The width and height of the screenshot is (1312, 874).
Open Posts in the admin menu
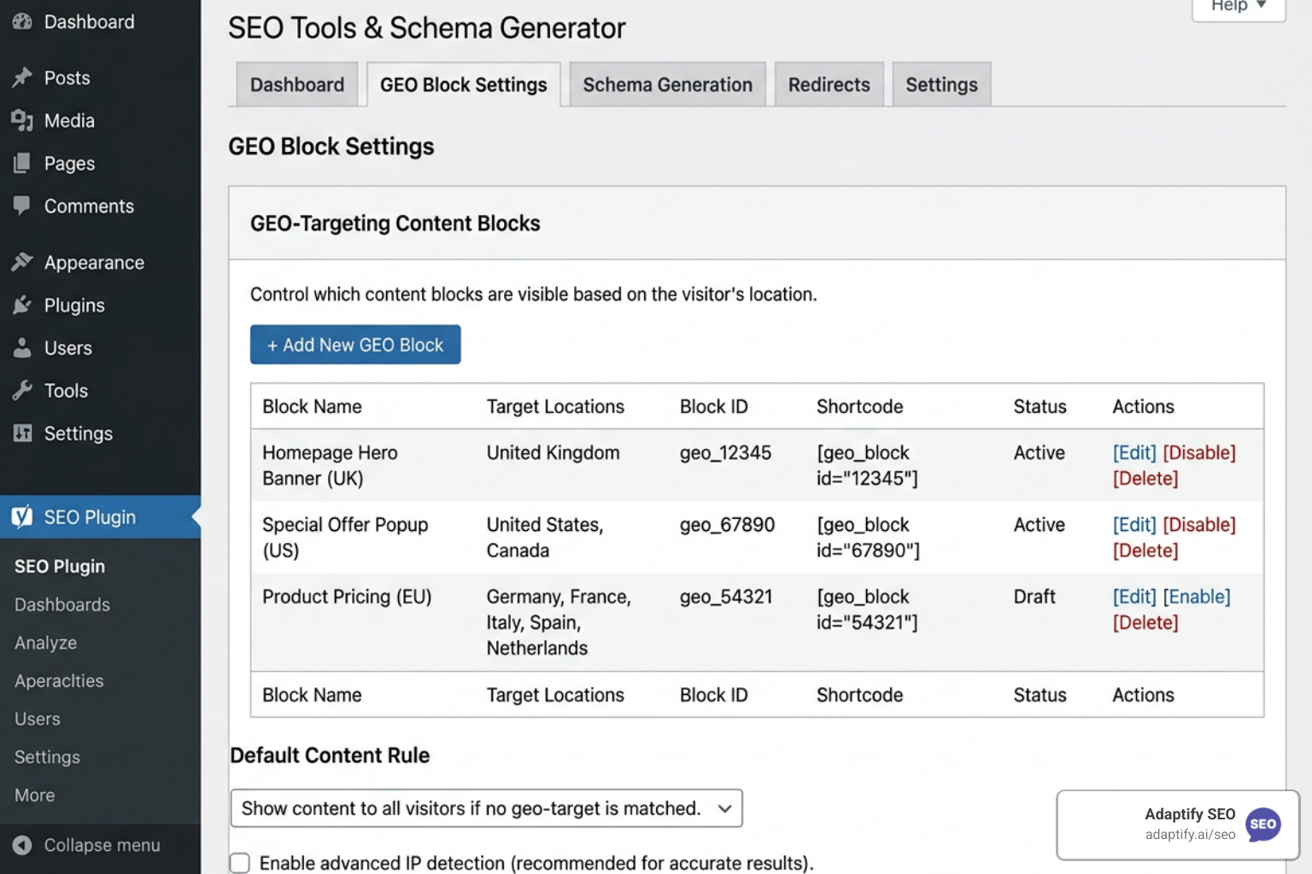coord(67,78)
